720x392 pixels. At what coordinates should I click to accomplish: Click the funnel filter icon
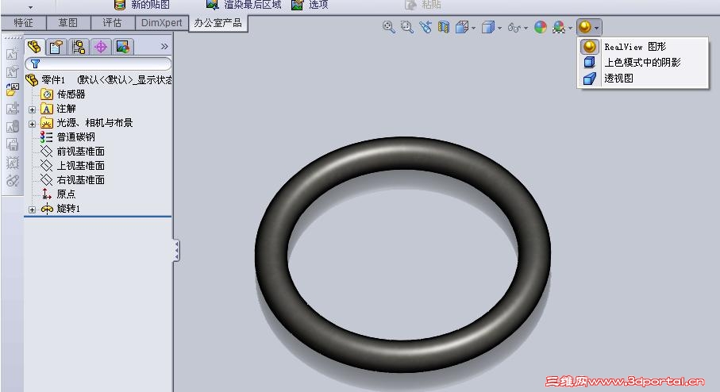[36, 63]
